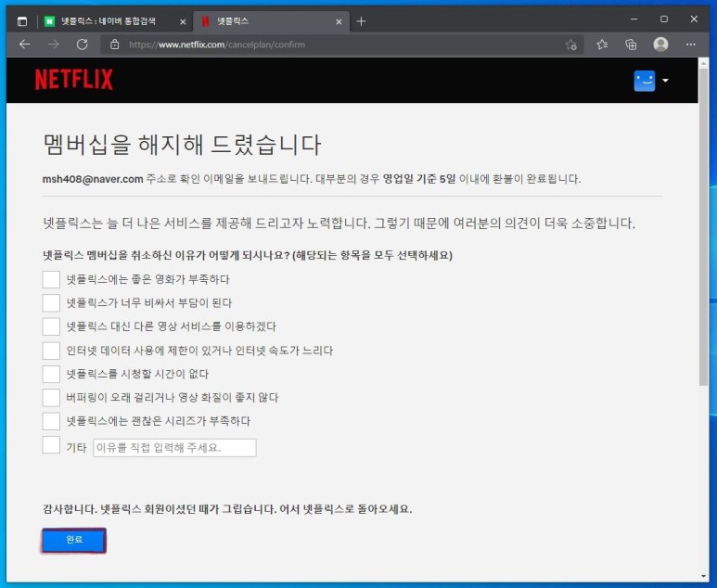Image resolution: width=717 pixels, height=588 pixels.
Task: Check 넷플릭스를 시청할 시간이 없다
Action: (x=51, y=374)
